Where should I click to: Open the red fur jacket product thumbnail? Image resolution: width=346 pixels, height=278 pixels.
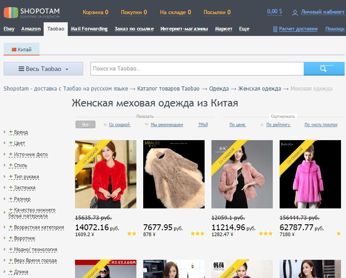(x=105, y=174)
